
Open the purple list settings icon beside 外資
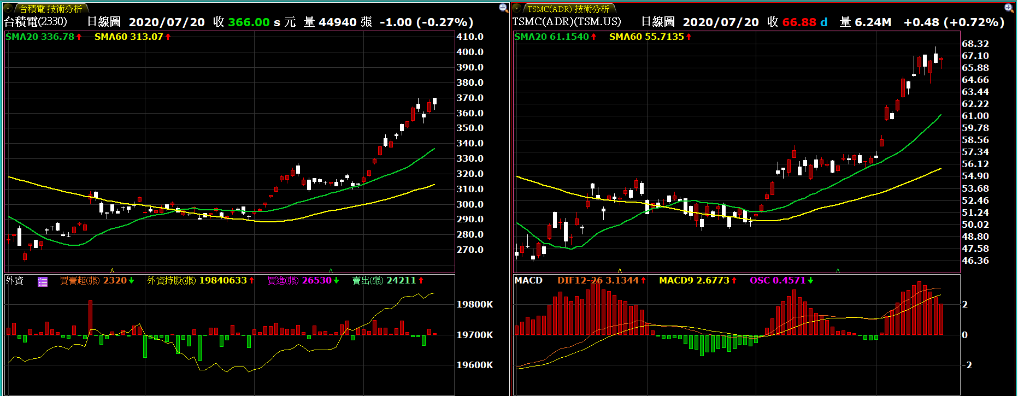click(43, 281)
